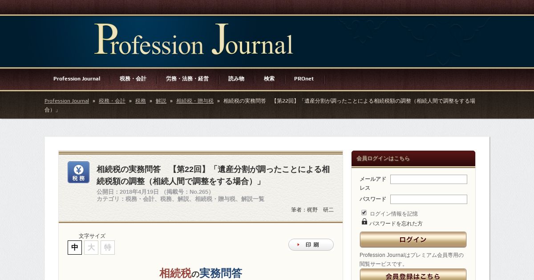Click the 公開日：2018年4月19日 date text

point(128,192)
